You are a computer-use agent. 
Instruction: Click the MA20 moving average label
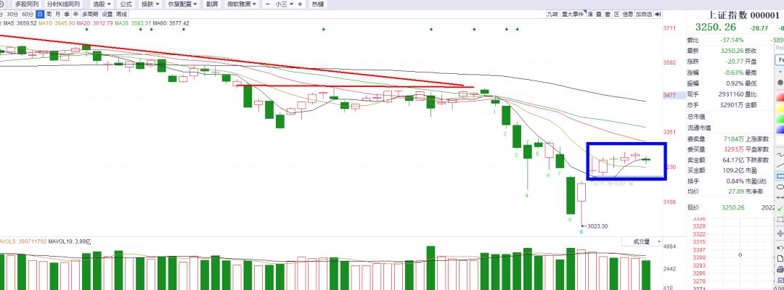(x=95, y=23)
